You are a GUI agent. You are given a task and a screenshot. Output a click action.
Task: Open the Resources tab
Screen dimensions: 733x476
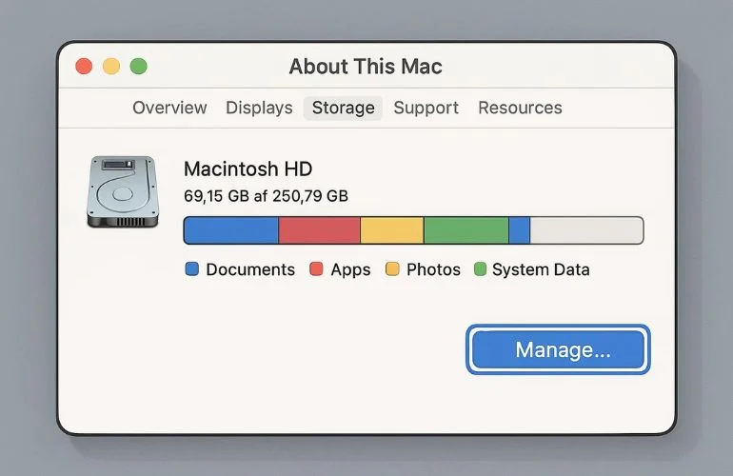(520, 108)
